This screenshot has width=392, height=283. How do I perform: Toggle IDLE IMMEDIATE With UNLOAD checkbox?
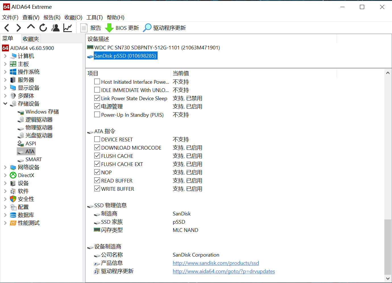pyautogui.click(x=97, y=90)
